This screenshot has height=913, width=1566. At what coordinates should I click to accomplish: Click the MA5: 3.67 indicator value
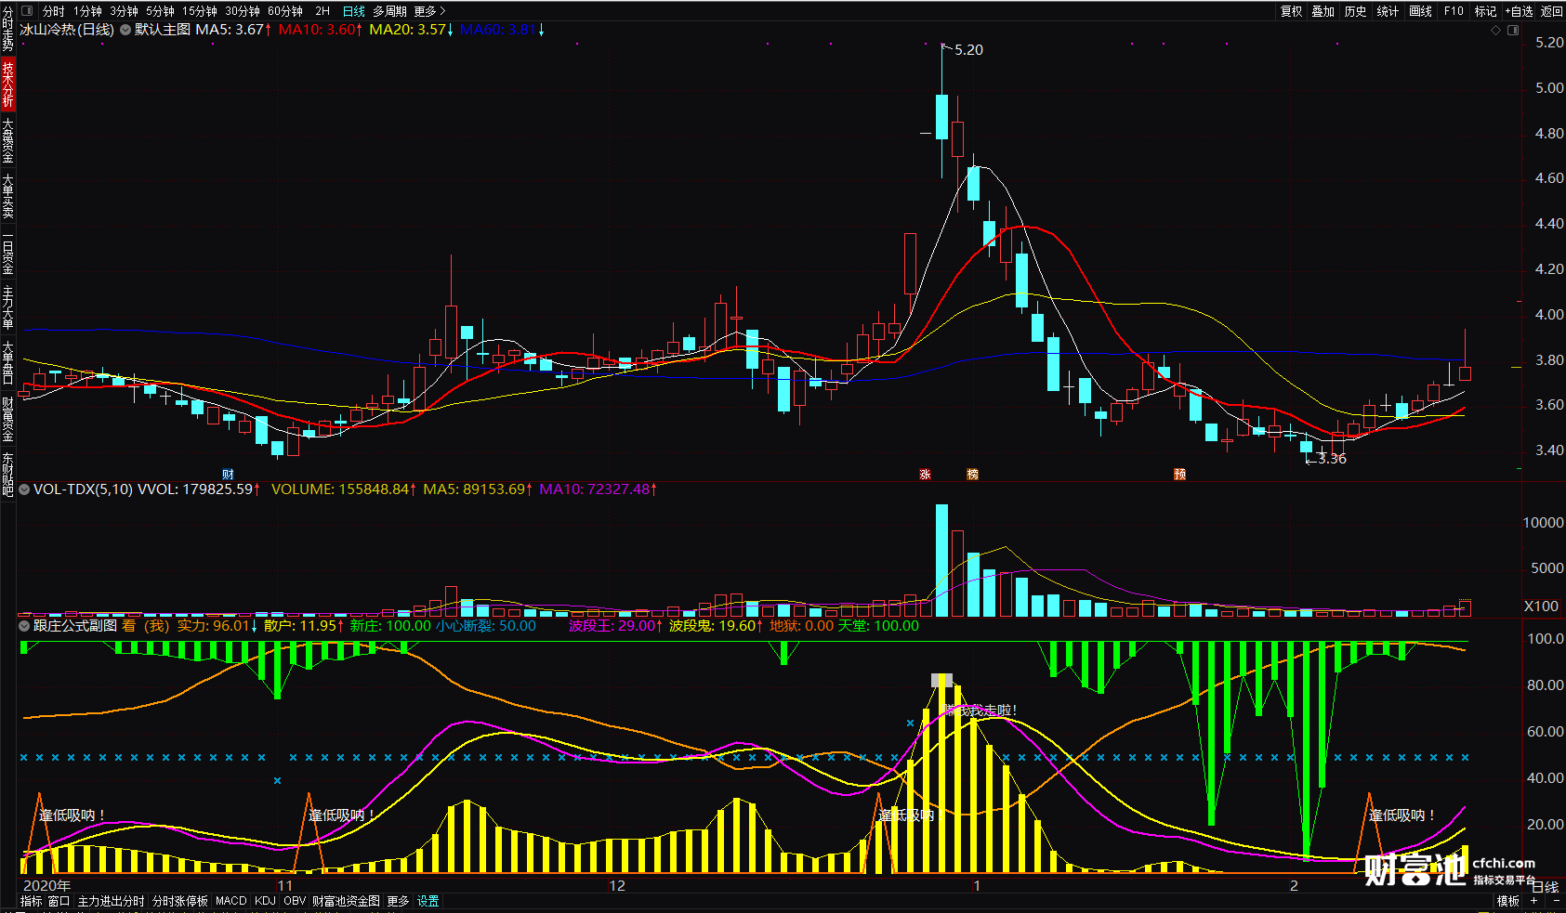coord(233,30)
